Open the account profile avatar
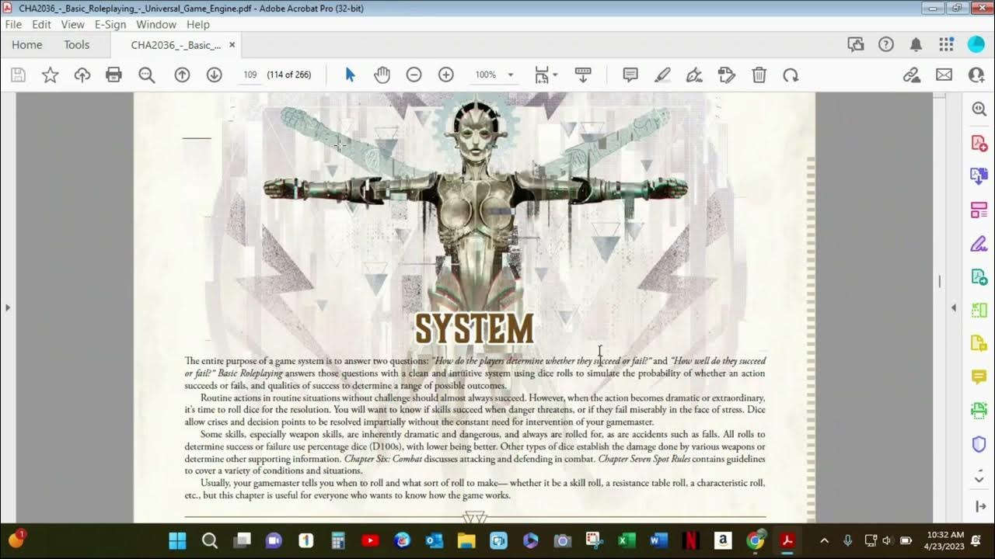This screenshot has width=995, height=559. (x=976, y=44)
